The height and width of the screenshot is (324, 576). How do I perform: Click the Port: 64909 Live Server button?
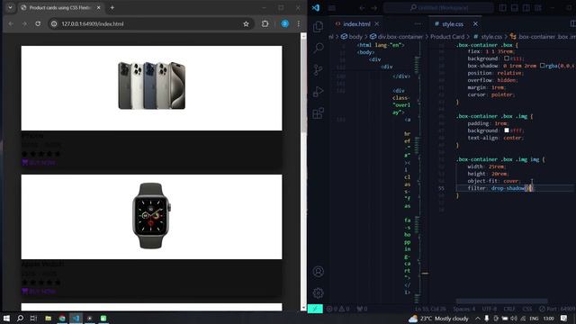click(557, 309)
